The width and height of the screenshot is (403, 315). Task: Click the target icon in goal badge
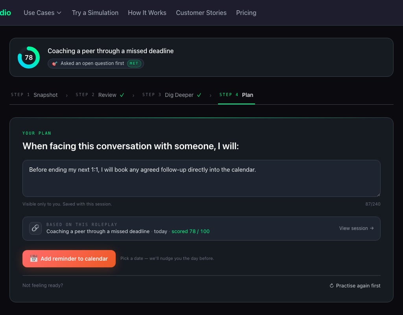click(x=54, y=63)
